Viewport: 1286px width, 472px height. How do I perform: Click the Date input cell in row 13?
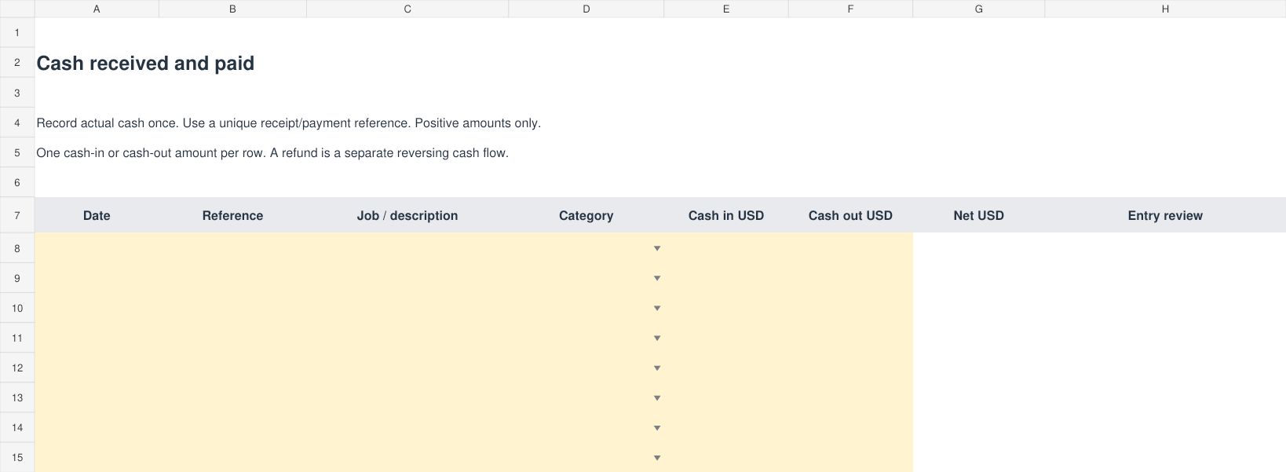tap(97, 397)
